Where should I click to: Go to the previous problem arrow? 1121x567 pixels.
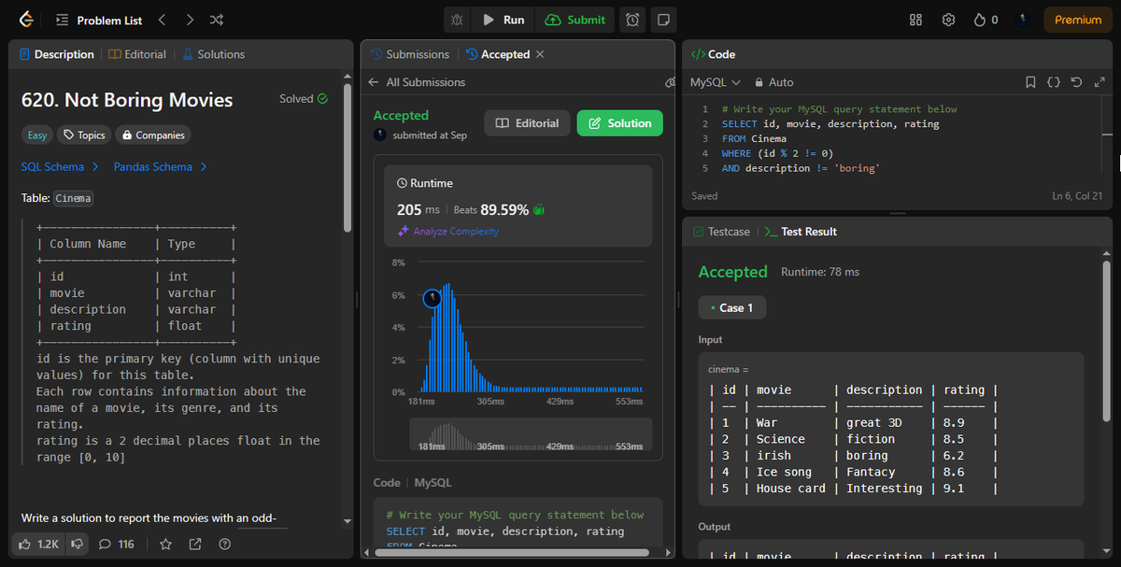click(162, 20)
